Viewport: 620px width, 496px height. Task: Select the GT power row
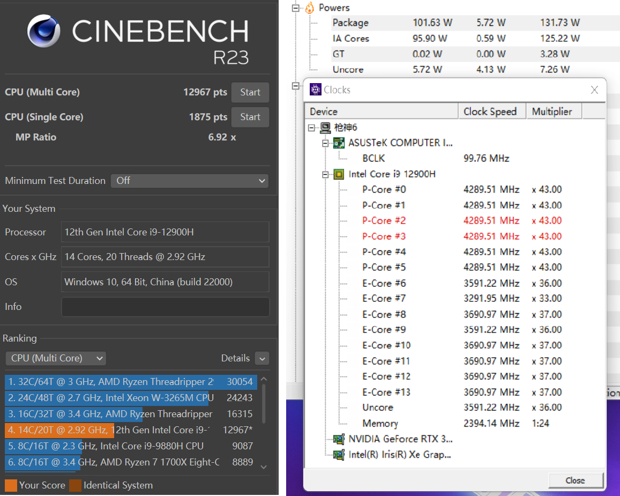(x=475, y=54)
